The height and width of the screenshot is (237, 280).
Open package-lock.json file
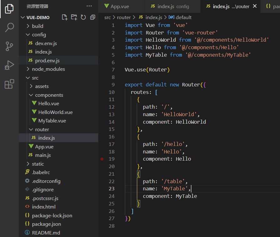coord(59,215)
